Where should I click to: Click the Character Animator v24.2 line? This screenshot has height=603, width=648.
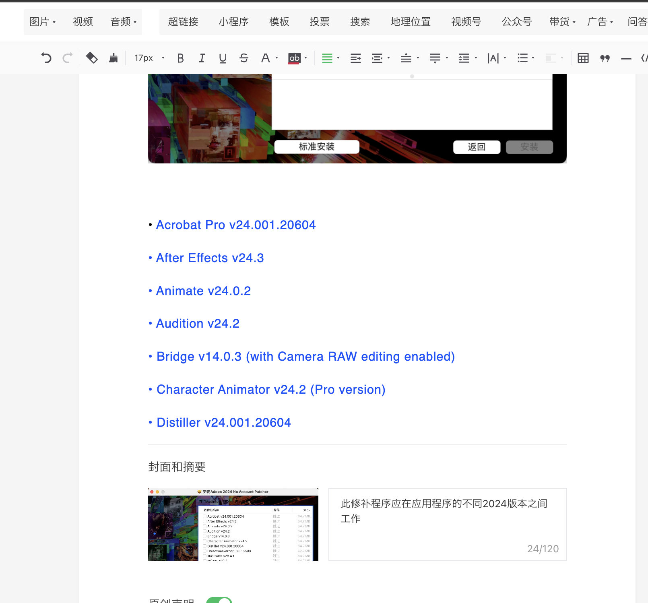[271, 389]
